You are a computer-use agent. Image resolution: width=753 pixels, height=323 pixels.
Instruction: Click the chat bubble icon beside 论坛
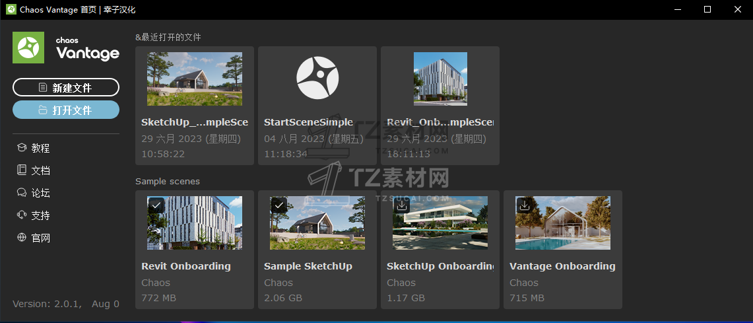point(22,193)
